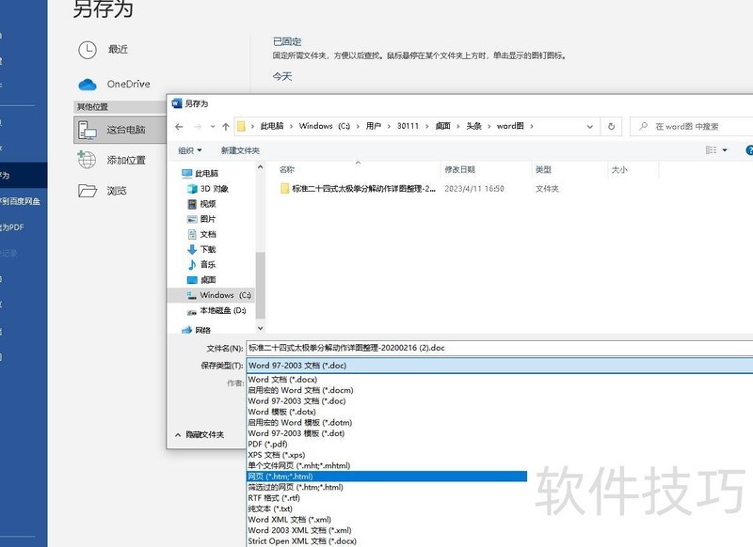Choose 网页 (*.htm;*.html) format
The image size is (753, 547).
click(387, 477)
